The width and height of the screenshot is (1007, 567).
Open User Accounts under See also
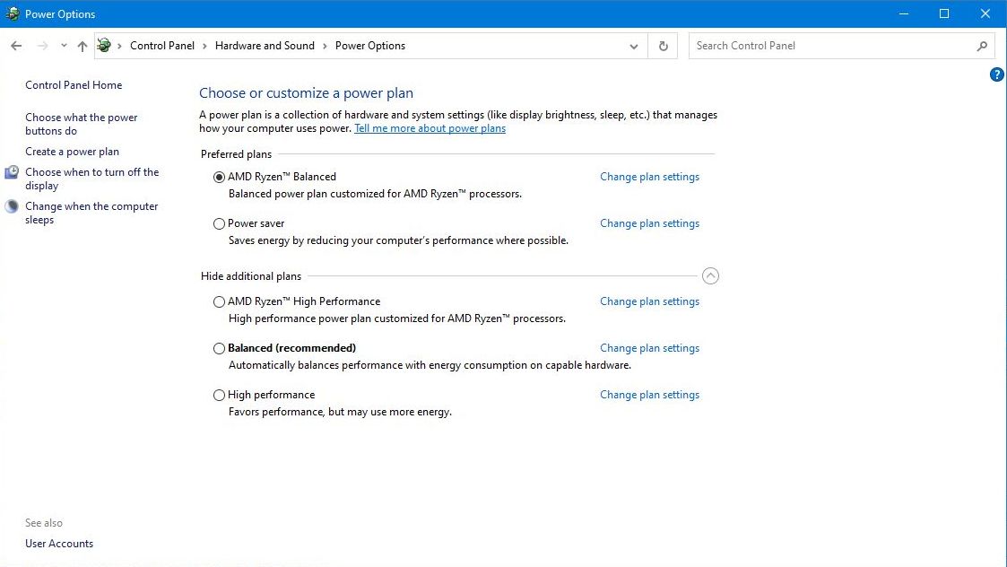(59, 544)
